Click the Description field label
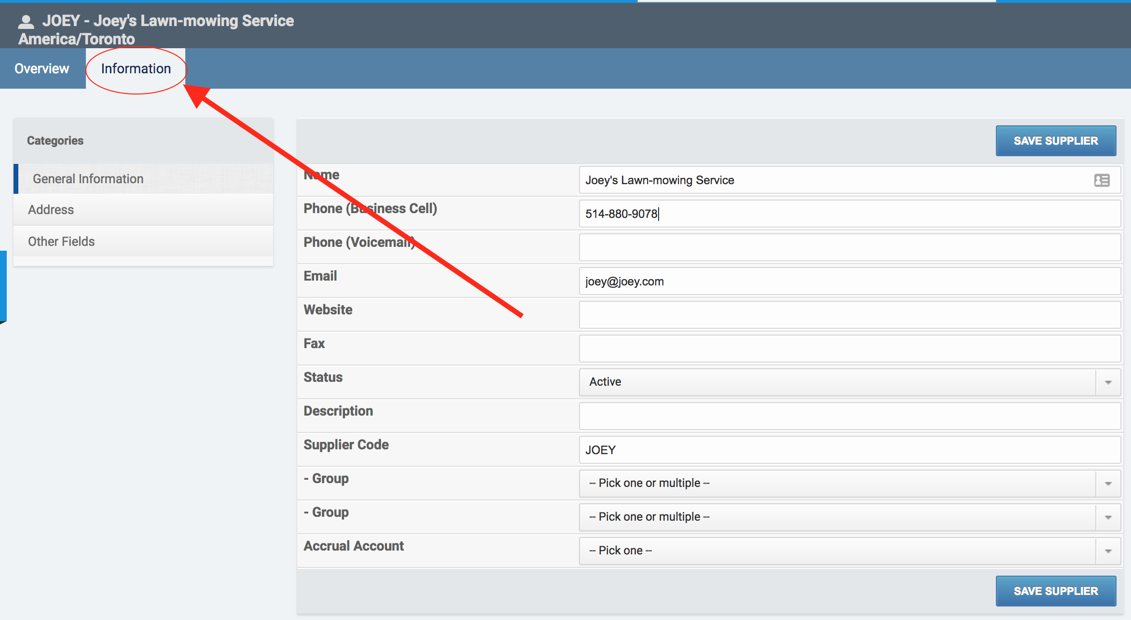Image resolution: width=1131 pixels, height=620 pixels. [x=338, y=411]
